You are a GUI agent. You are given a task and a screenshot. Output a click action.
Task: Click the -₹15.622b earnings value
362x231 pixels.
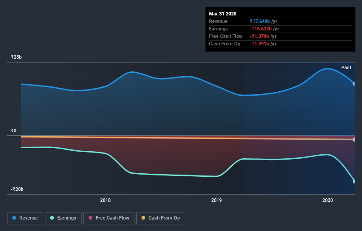(x=261, y=29)
